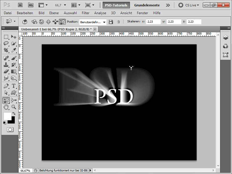Close the Unbenannt-1 document tab
The width and height of the screenshot is (232, 174).
[x=95, y=29]
